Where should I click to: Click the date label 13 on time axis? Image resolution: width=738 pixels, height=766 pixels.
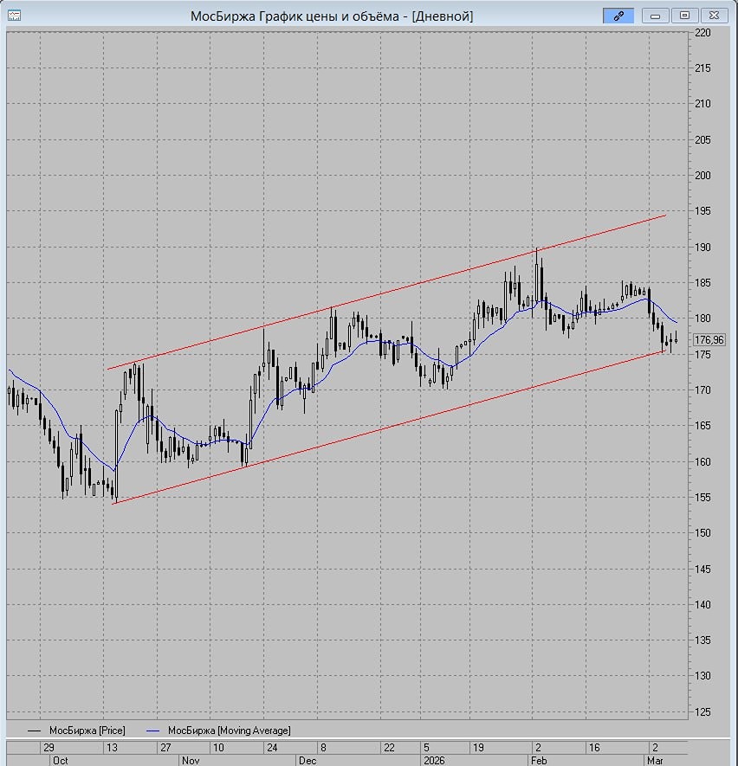112,748
